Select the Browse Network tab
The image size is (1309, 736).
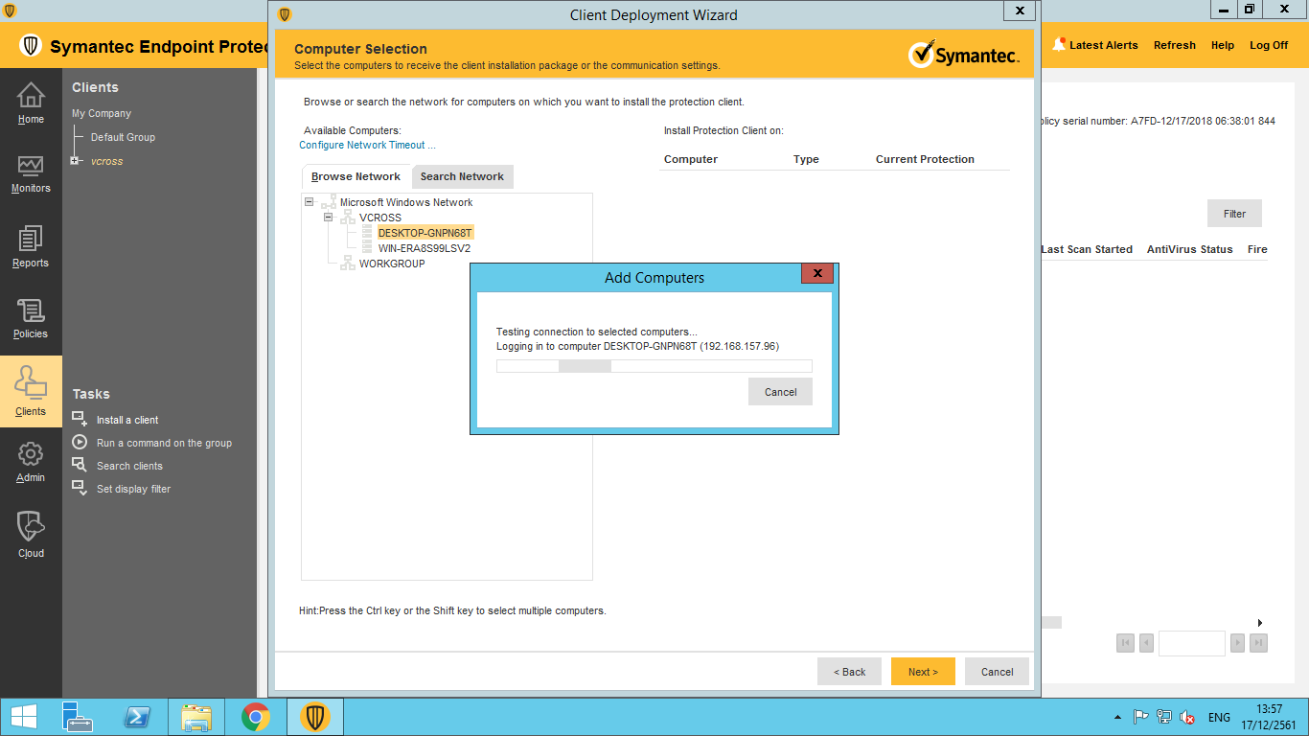(x=356, y=176)
